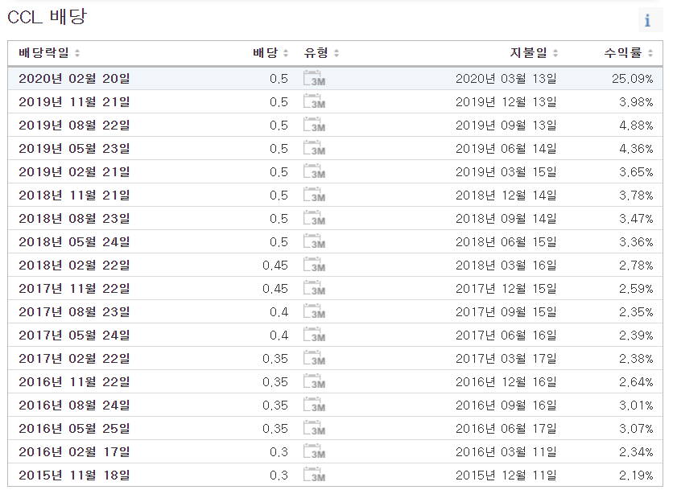Click payment date 2017년 06월 16일
This screenshot has width=673, height=494.
(x=506, y=335)
